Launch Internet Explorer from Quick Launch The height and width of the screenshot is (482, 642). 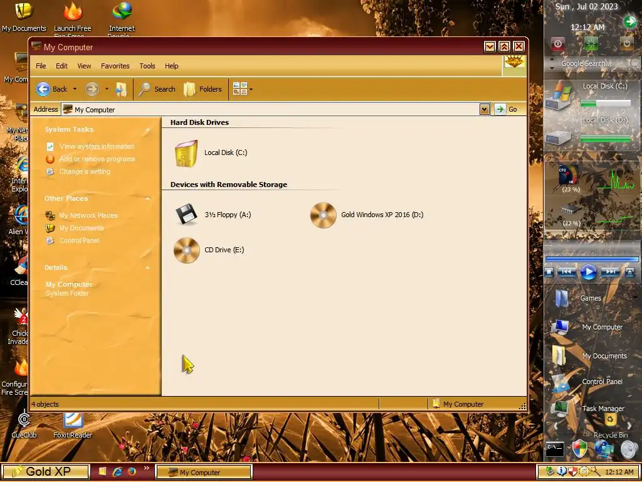(x=117, y=472)
